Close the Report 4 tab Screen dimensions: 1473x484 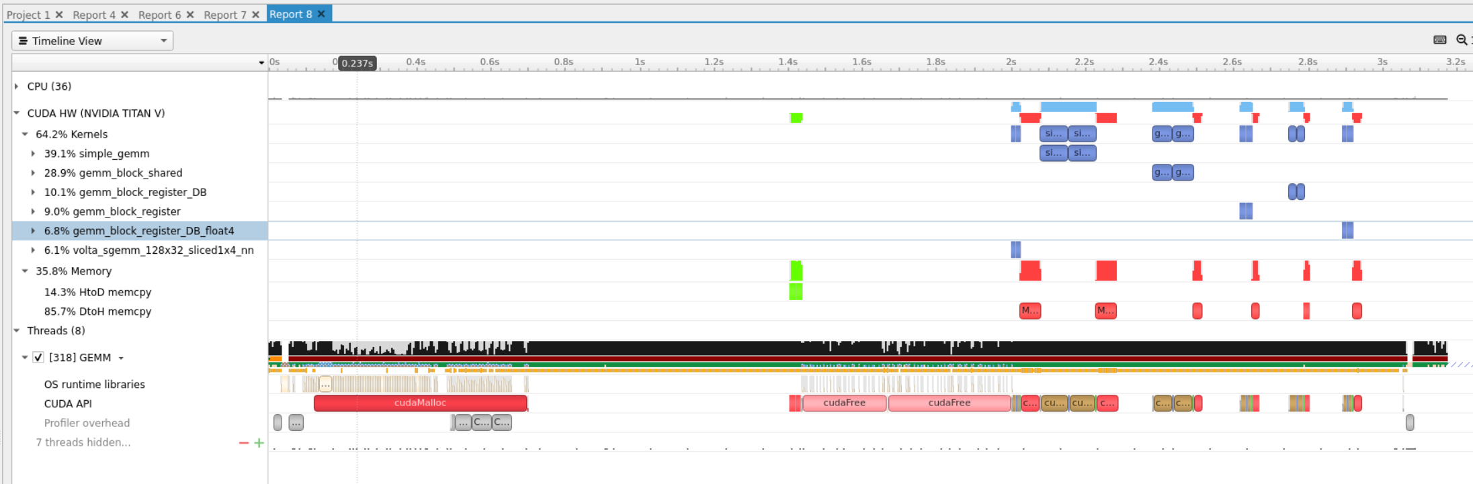(x=124, y=15)
